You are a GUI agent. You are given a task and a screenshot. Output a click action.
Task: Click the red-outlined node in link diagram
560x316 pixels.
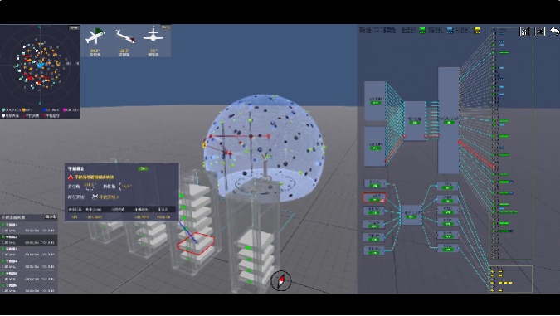(374, 198)
